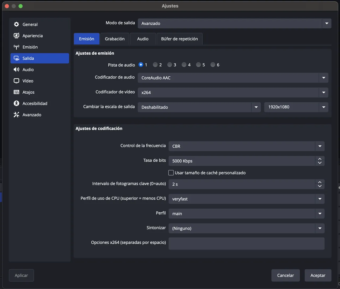Click the Avanzado tools icon in sidebar
Image resolution: width=340 pixels, height=289 pixels.
(x=16, y=115)
